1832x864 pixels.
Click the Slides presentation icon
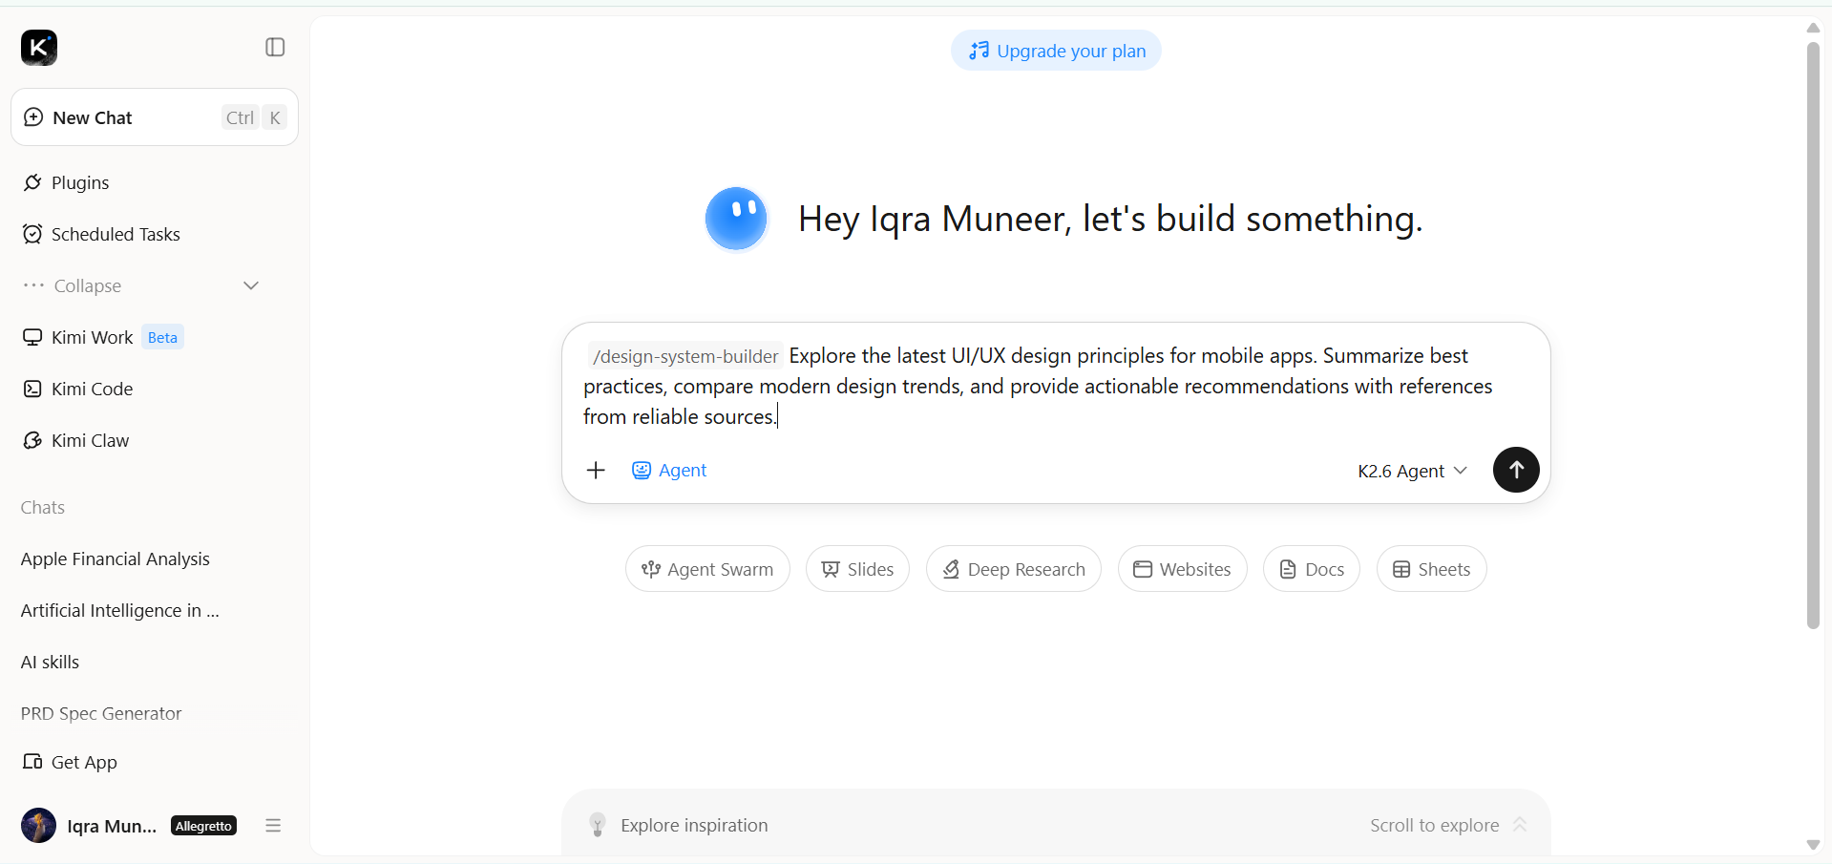coord(831,569)
